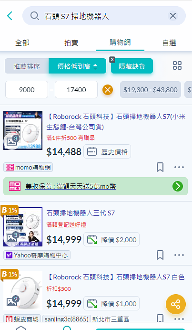
Task: Open more options for momo listing
Action: (179, 167)
